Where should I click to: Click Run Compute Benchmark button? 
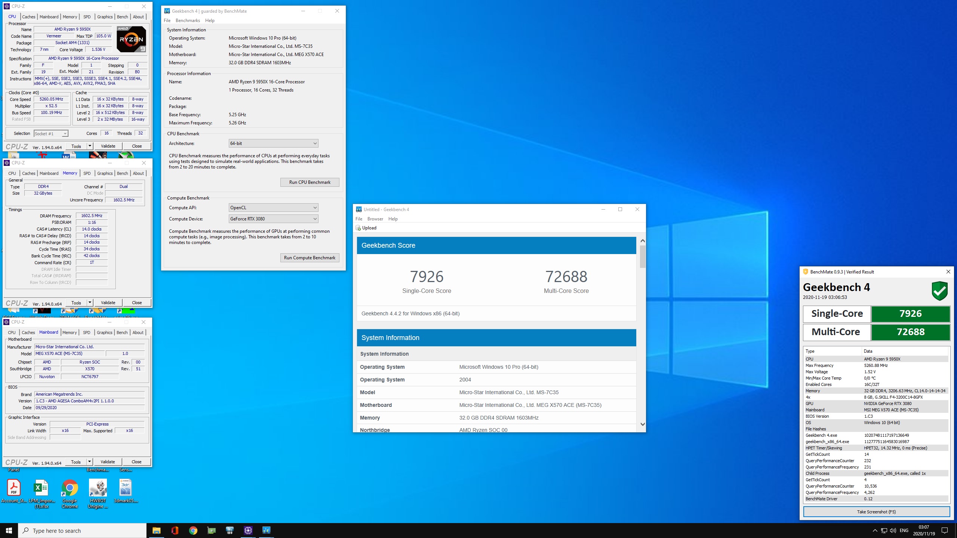coord(310,258)
